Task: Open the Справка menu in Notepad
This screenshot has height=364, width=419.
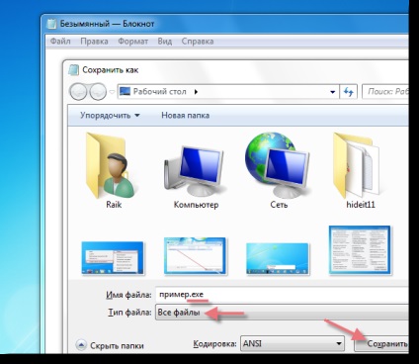Action: [198, 42]
